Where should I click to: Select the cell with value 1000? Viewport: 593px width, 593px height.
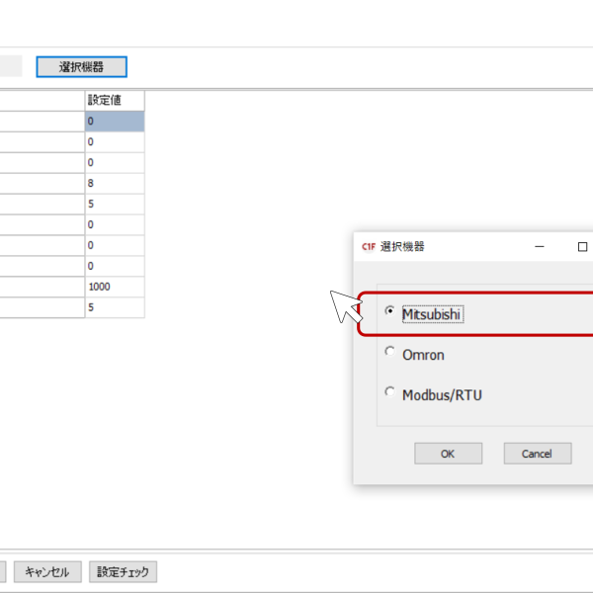pos(114,287)
